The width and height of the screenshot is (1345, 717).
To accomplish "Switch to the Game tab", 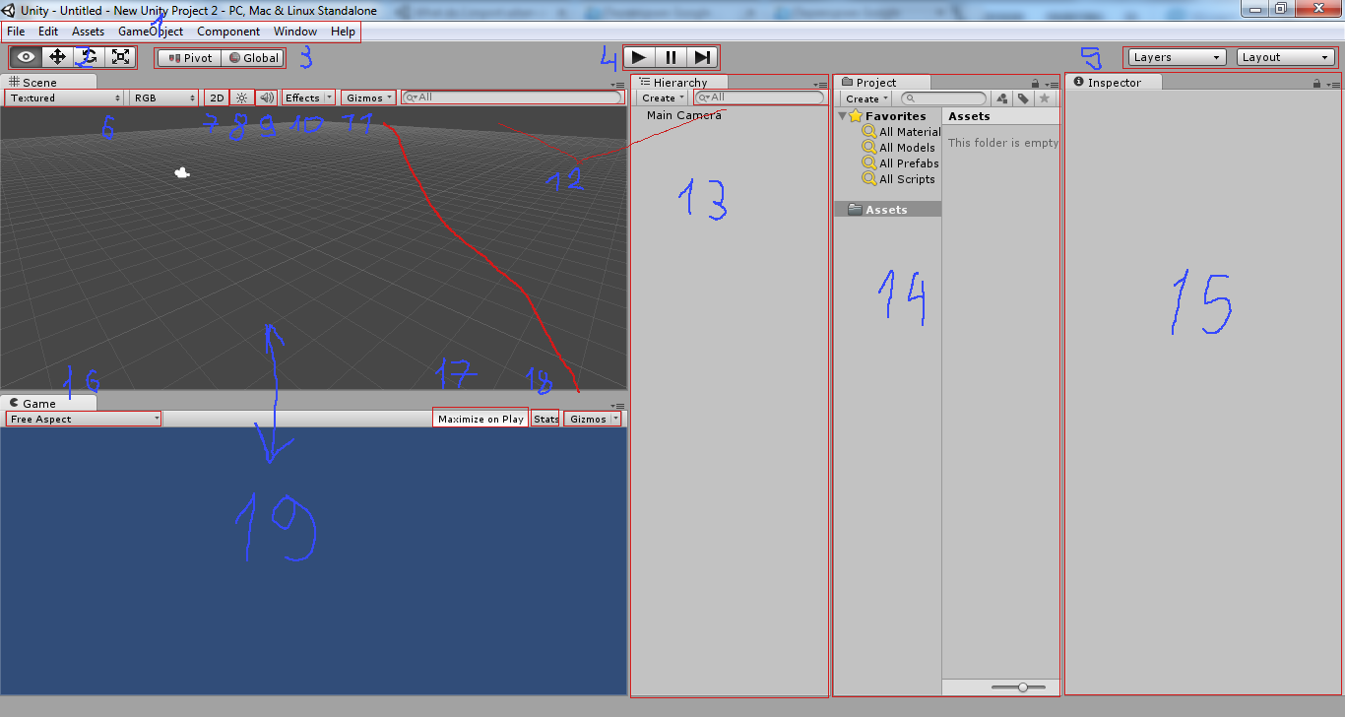I will coord(49,403).
